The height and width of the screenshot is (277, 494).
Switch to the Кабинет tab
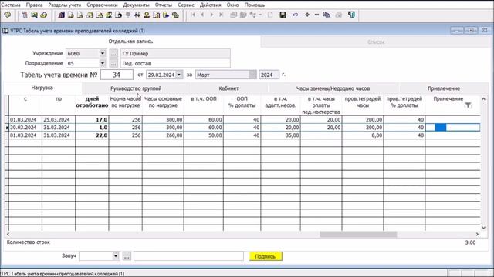[x=228, y=88]
